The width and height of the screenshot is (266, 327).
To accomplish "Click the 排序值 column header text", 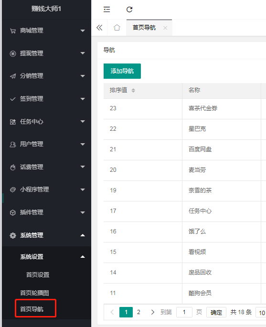I will [x=118, y=90].
